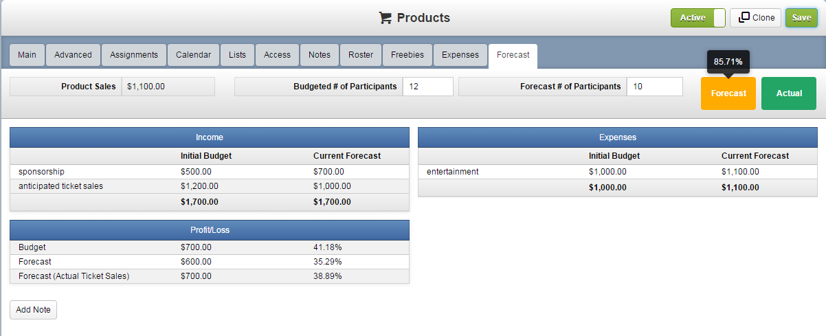
Task: Click the ticket sales current forecast $1,000.00
Action: [332, 186]
